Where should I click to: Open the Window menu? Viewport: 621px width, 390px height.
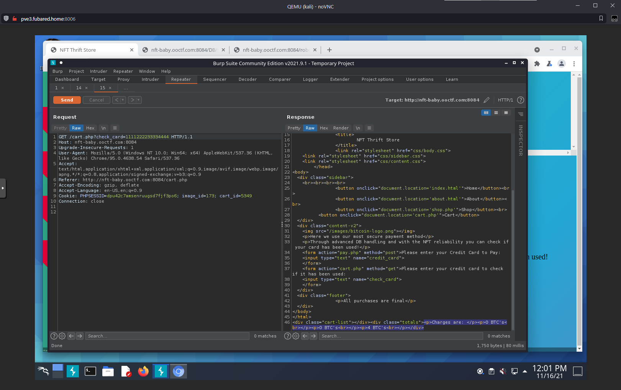(x=147, y=71)
